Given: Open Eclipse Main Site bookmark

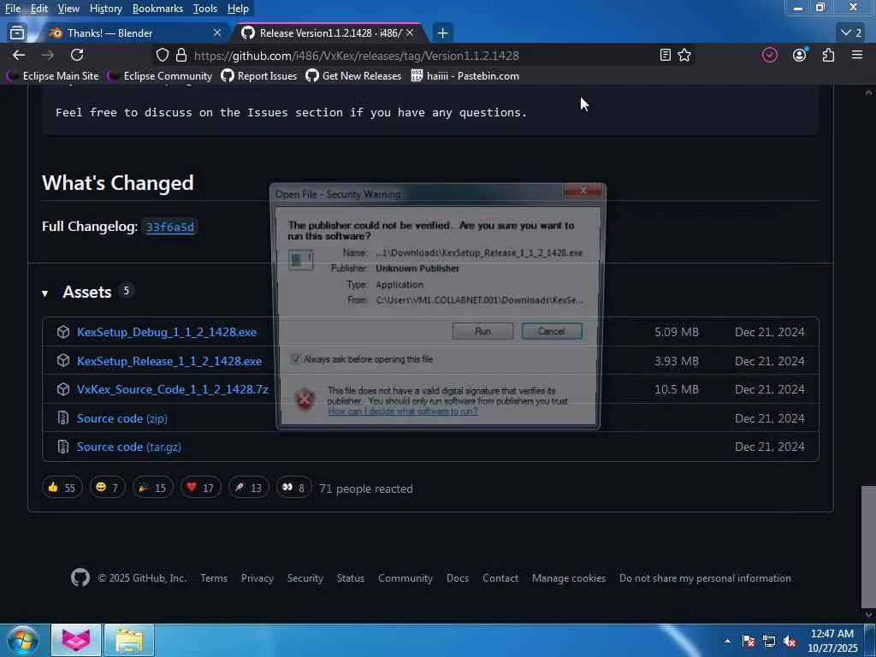Looking at the screenshot, I should tap(53, 76).
